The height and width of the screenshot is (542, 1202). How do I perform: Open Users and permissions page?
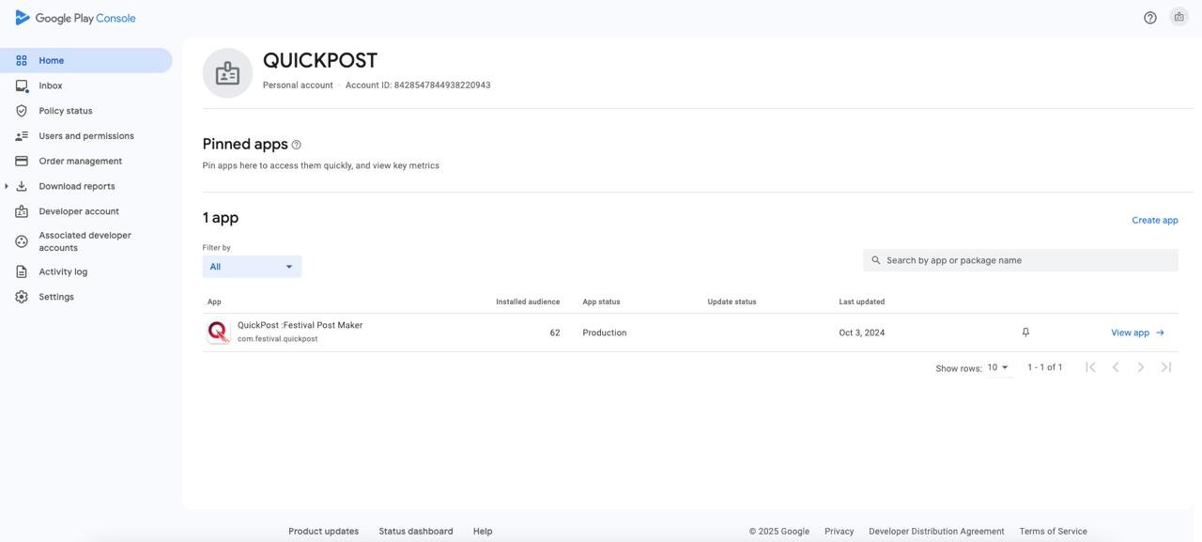86,136
